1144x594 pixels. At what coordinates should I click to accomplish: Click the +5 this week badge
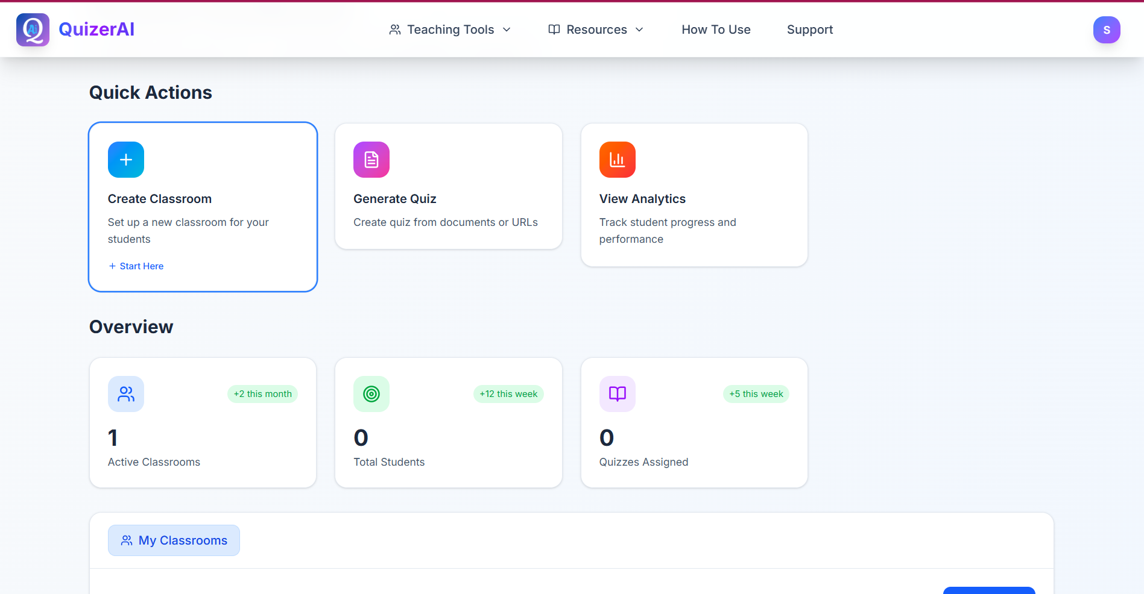coord(756,394)
